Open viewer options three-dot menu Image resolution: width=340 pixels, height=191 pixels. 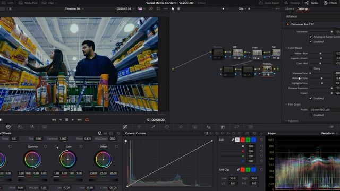(166, 8)
